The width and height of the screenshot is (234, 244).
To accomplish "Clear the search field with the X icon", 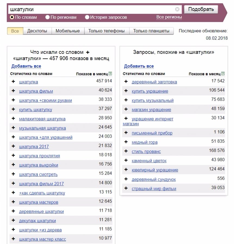I will 177,9.
